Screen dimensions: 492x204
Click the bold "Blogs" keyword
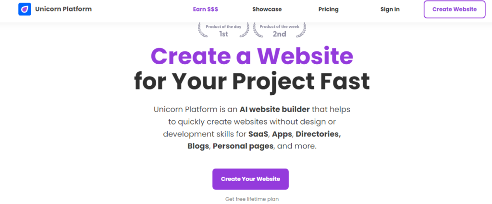[x=199, y=146]
